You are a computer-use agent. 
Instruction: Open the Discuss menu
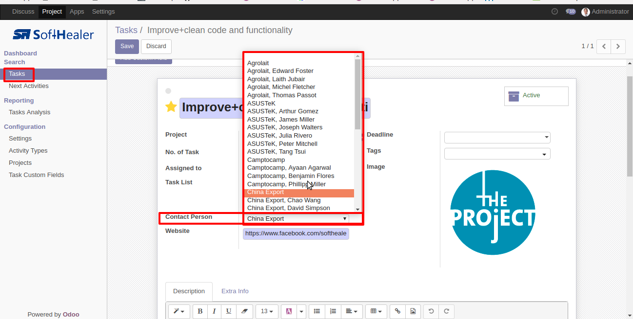pyautogui.click(x=23, y=12)
